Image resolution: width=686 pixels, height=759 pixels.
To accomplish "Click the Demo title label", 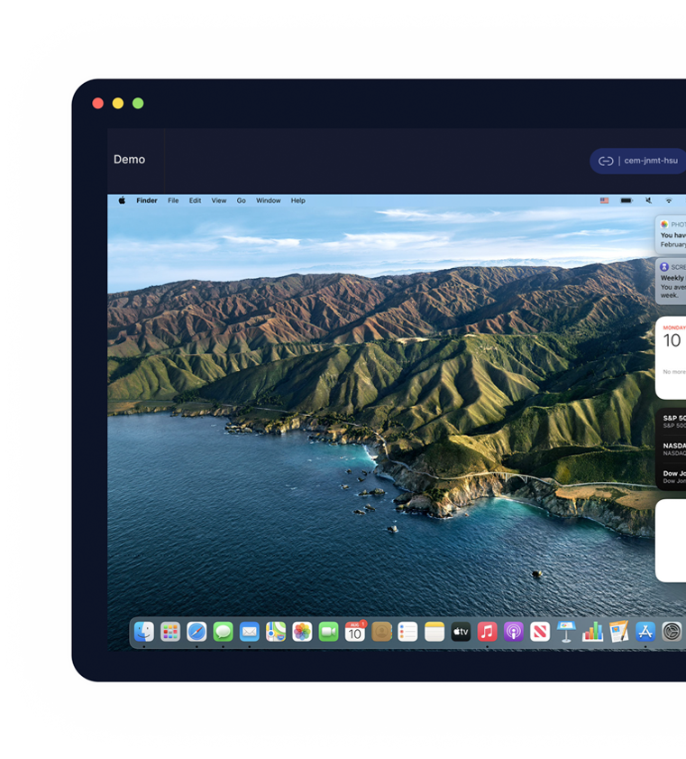I will tap(129, 160).
